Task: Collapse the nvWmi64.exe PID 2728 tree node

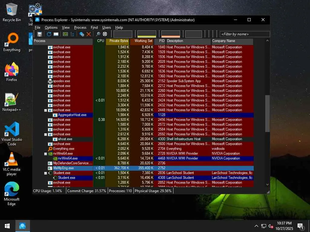Action: click(45, 154)
